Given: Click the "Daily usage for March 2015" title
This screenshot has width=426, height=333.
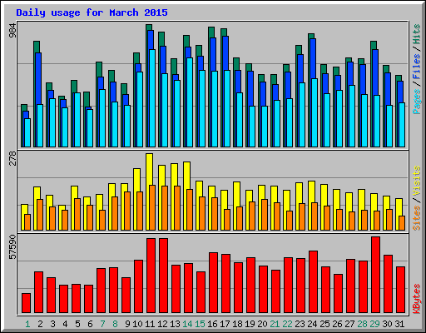Looking at the screenshot, I should [x=92, y=12].
